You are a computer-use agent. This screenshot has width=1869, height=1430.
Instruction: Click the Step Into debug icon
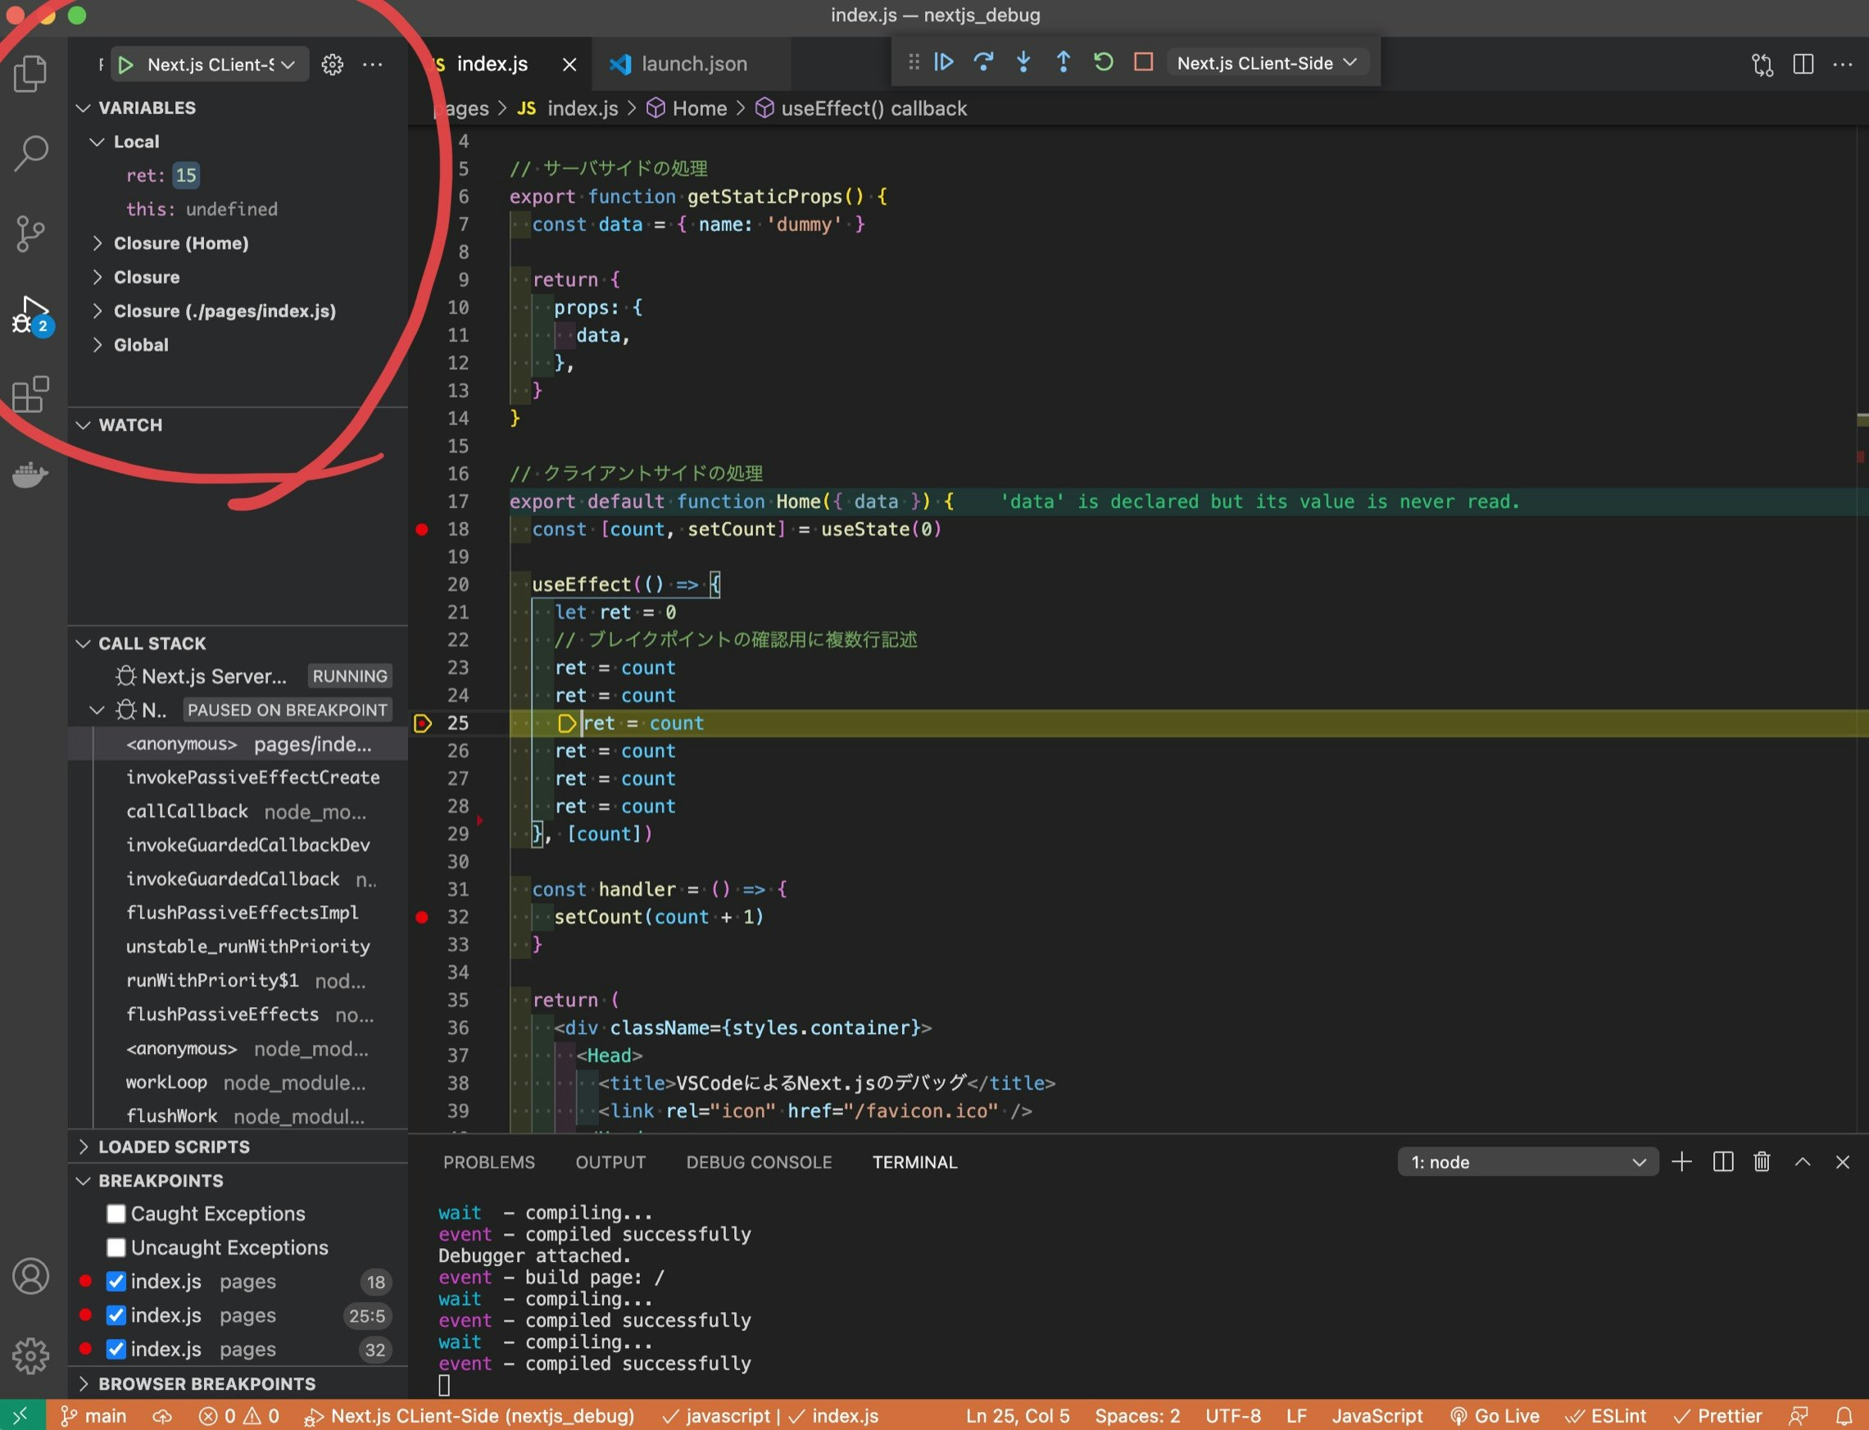(x=1023, y=62)
